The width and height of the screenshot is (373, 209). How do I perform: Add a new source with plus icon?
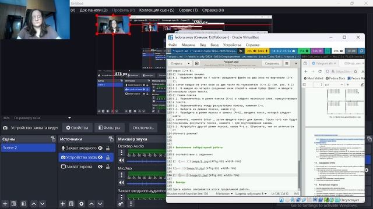[62, 204]
